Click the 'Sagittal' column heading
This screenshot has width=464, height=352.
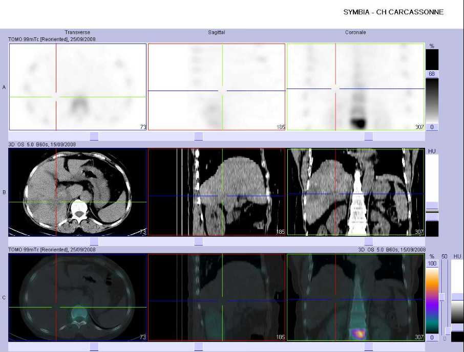[216, 32]
